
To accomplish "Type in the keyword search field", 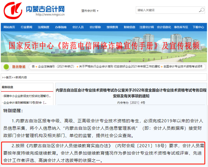I will [x=167, y=10].
